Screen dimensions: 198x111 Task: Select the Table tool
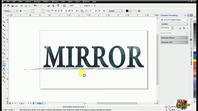[3, 61]
